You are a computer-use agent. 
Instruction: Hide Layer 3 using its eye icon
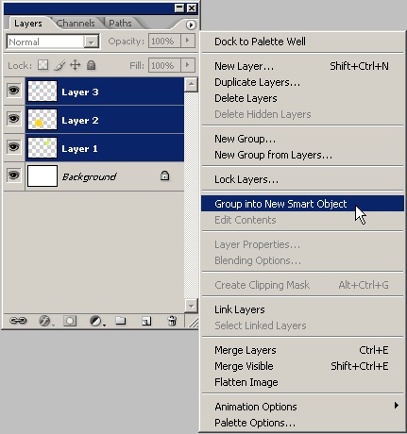click(13, 91)
